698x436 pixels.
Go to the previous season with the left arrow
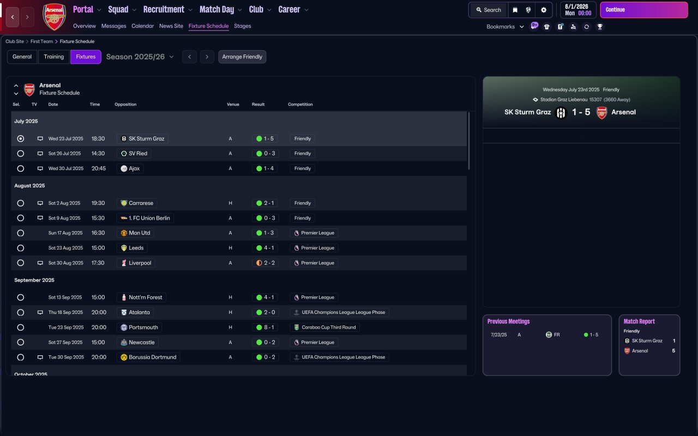click(189, 57)
